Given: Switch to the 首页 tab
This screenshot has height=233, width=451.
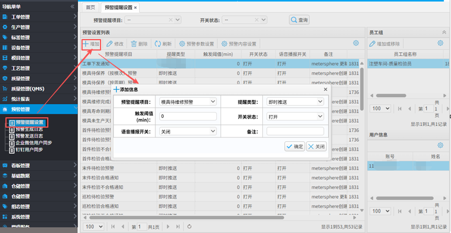Looking at the screenshot, I should coord(90,8).
